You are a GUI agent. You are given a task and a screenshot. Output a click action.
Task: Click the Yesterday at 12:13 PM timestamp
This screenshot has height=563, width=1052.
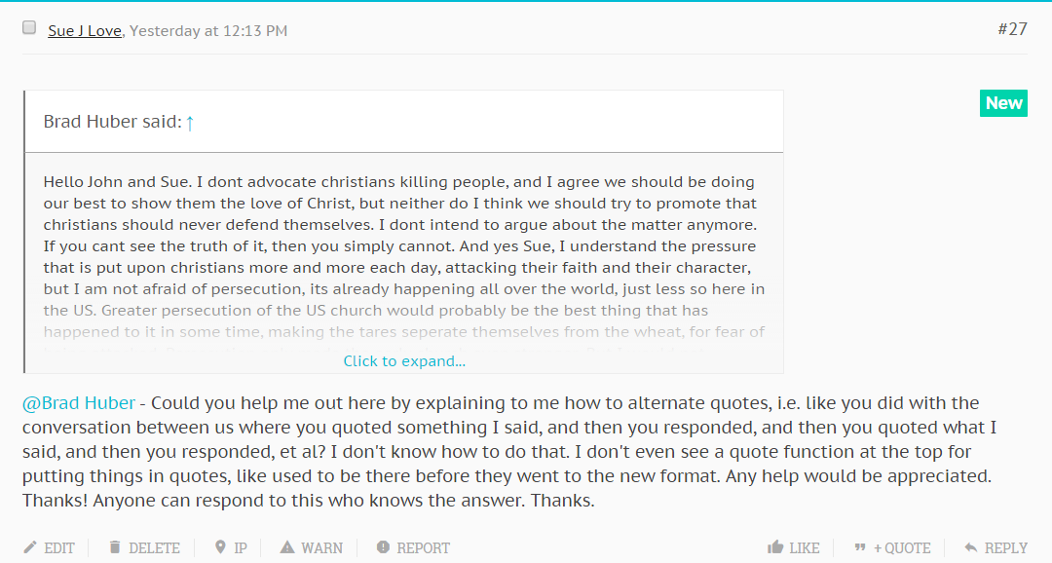pyautogui.click(x=208, y=31)
